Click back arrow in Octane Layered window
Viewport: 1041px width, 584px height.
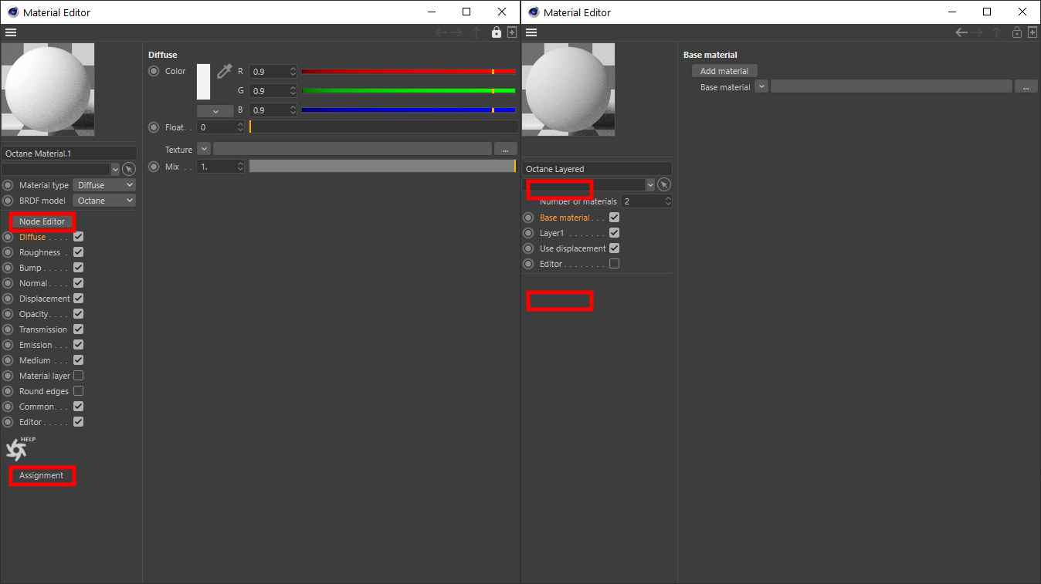(961, 32)
